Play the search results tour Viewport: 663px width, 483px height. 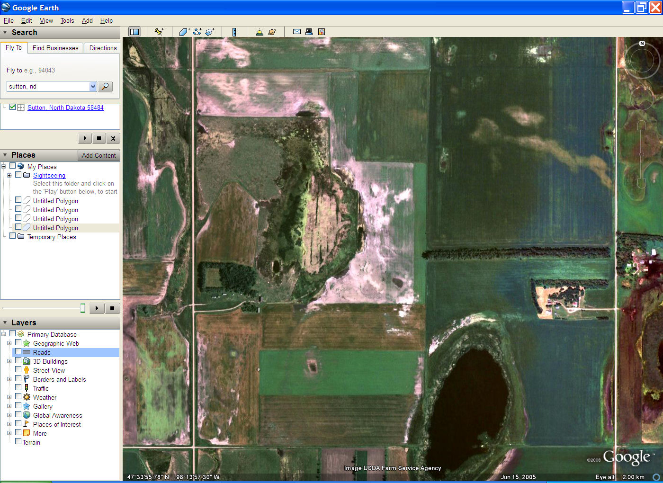(x=85, y=138)
